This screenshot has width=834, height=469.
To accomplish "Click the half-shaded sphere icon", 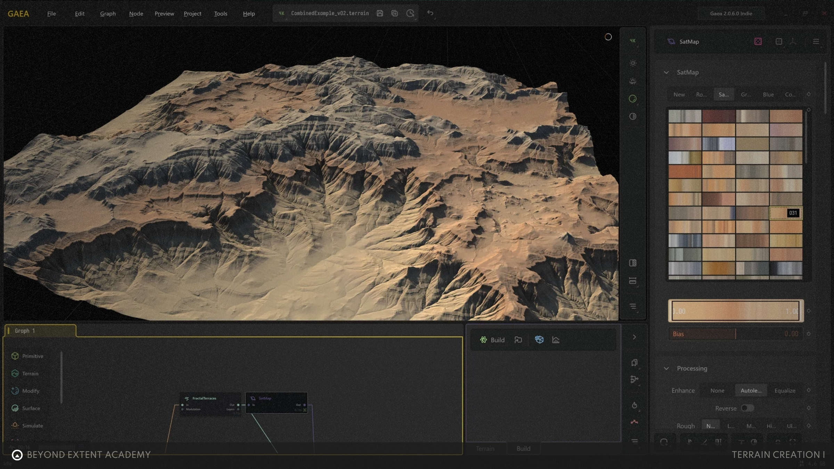I will 633,116.
